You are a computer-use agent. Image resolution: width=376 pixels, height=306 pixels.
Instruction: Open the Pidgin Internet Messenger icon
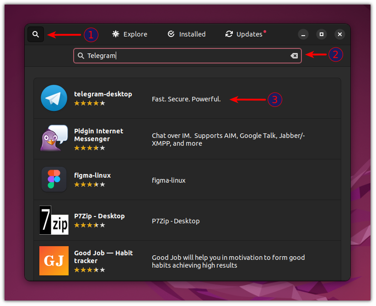click(x=54, y=138)
